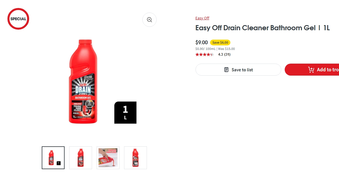The height and width of the screenshot is (174, 339).
Task: Open the 4.3 (31) reviews rating text
Action: coord(224,54)
